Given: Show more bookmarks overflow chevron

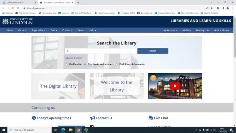Looking at the screenshot, I should click(x=232, y=13).
